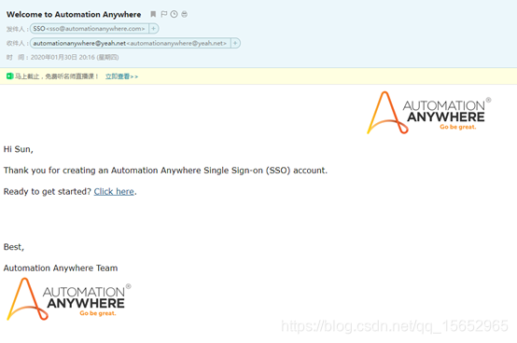The image size is (517, 343).
Task: Click the 'Automation Anywhere Team' signature text
Action: (x=61, y=268)
